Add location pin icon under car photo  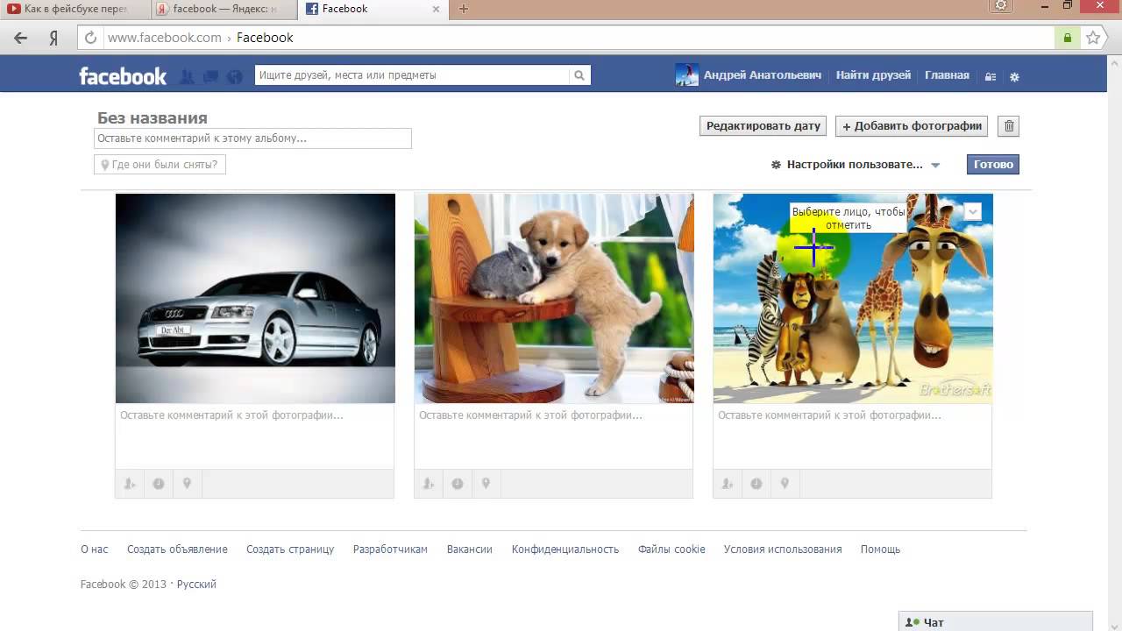[x=187, y=483]
